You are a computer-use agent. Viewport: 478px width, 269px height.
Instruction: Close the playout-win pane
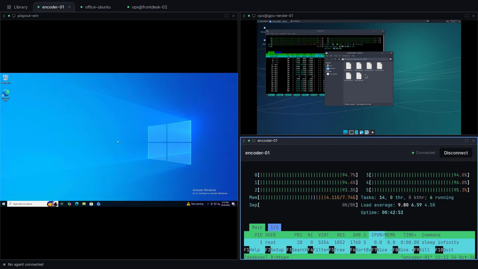coord(233,16)
